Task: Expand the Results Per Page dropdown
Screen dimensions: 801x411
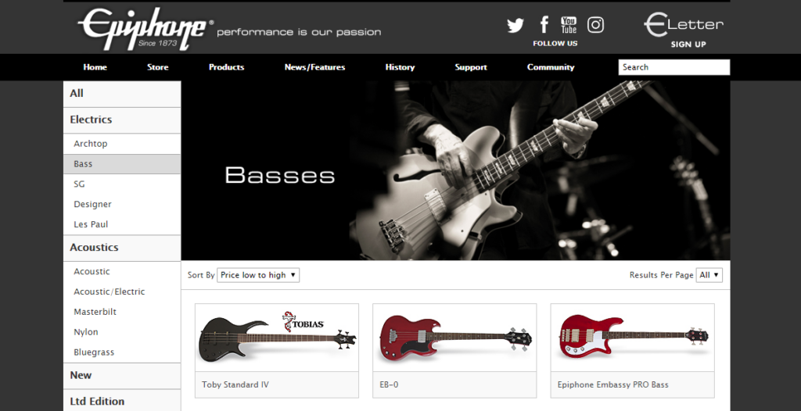Action: [709, 275]
